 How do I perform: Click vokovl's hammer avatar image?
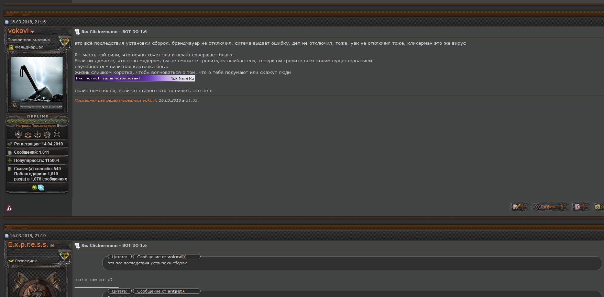[37, 80]
